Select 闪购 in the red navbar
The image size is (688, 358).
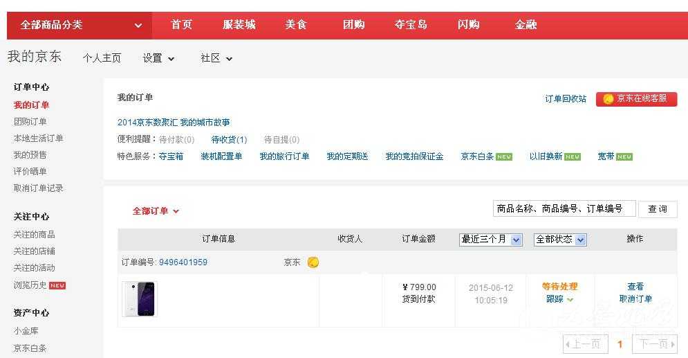point(468,25)
